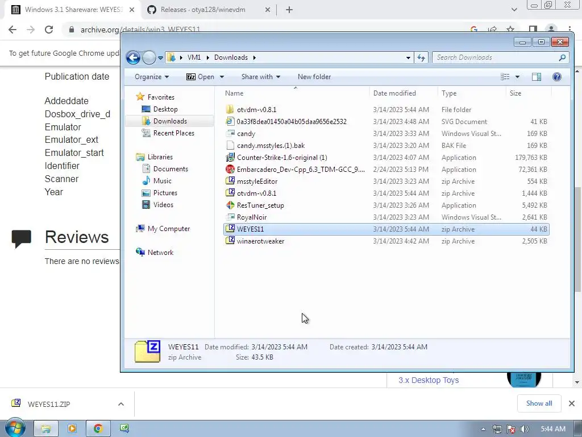Open WEYES11.ZIP download options chevron
This screenshot has height=437, width=582.
tap(121, 404)
